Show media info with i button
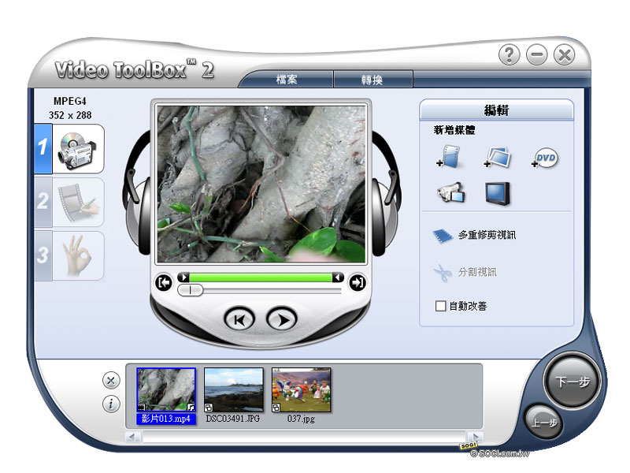Viewport: 630px width, 473px height. coord(111,404)
